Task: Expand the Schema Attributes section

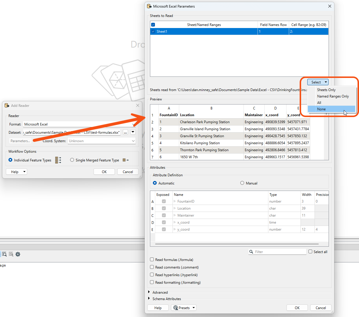Action: point(149,299)
